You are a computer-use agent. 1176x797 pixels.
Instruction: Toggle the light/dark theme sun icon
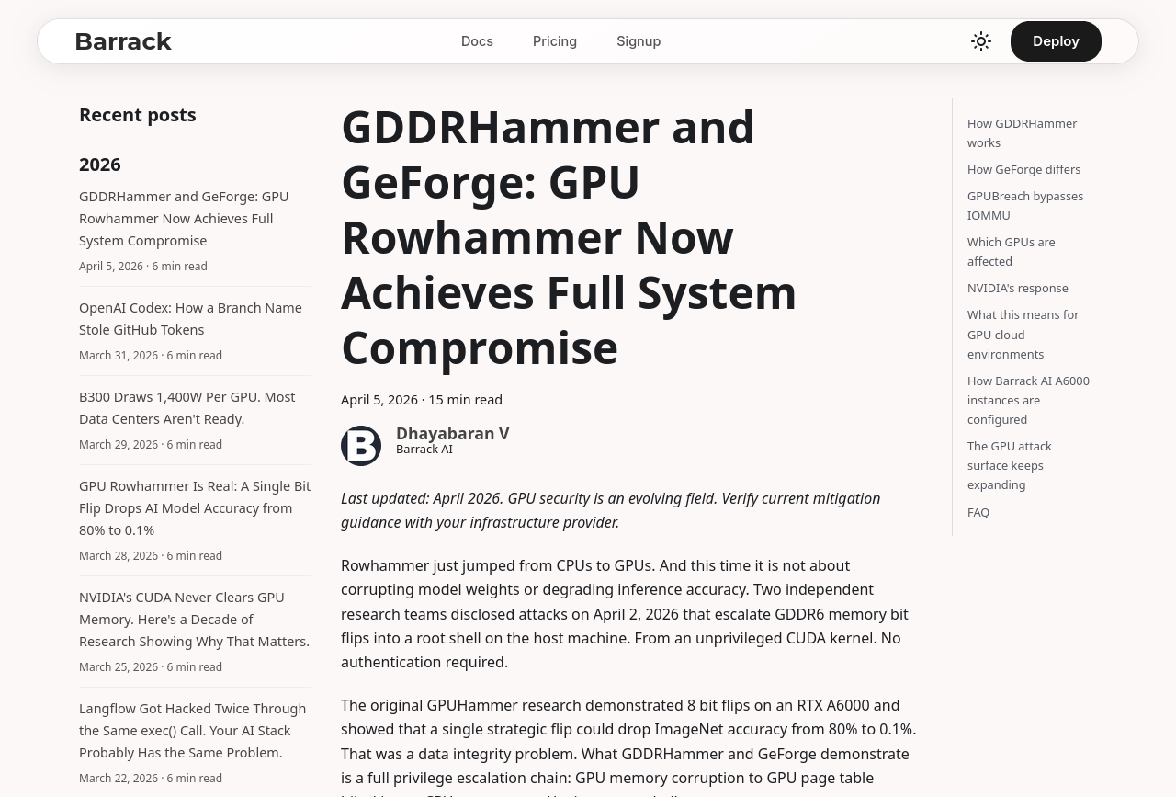coord(981,41)
